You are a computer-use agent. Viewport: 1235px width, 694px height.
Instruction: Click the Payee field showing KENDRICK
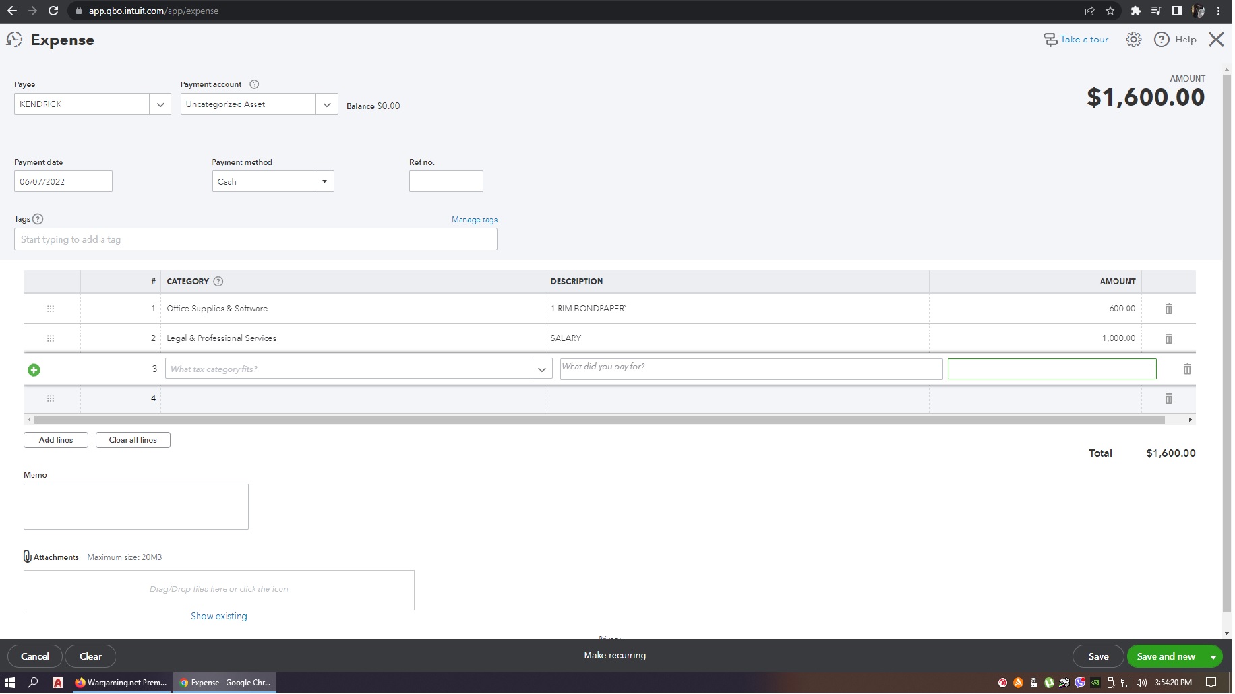point(82,105)
